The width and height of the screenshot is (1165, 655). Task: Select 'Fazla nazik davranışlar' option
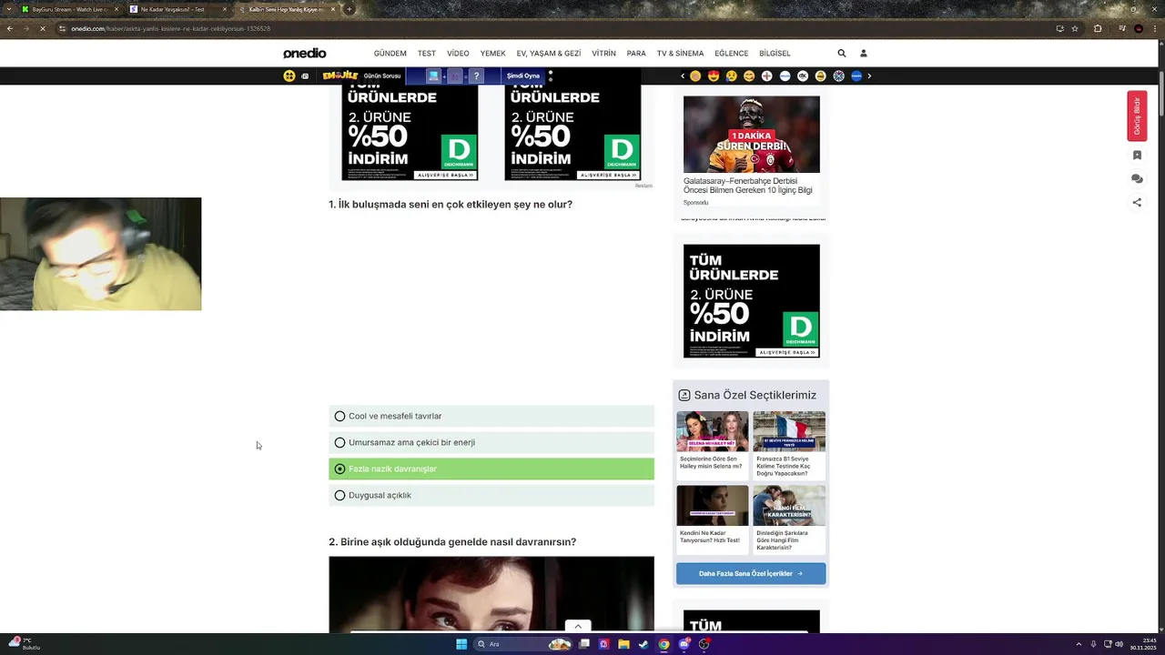click(491, 469)
